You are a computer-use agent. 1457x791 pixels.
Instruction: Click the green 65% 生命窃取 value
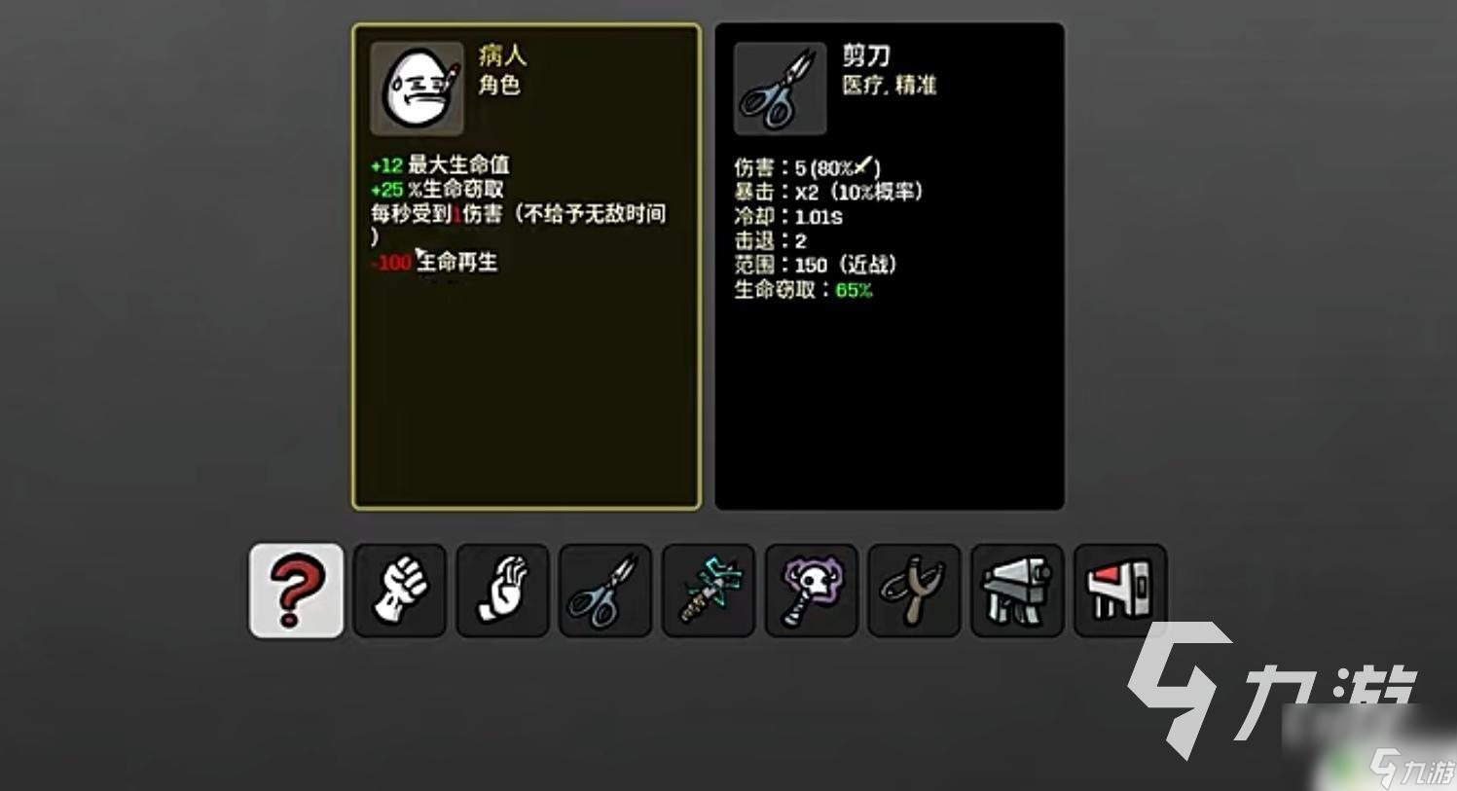[854, 290]
